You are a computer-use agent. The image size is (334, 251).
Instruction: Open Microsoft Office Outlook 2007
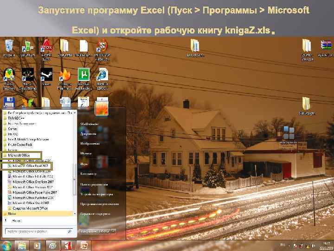(x=30, y=187)
